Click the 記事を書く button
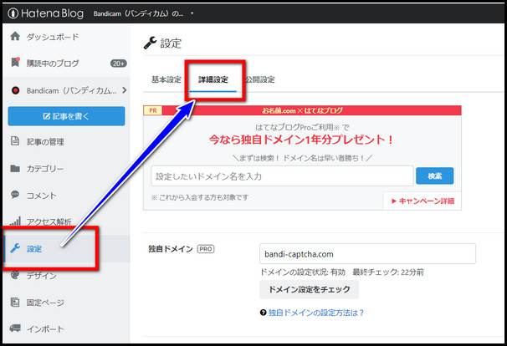 (x=66, y=116)
